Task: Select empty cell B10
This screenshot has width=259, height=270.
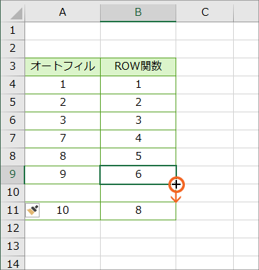Action: tap(138, 193)
